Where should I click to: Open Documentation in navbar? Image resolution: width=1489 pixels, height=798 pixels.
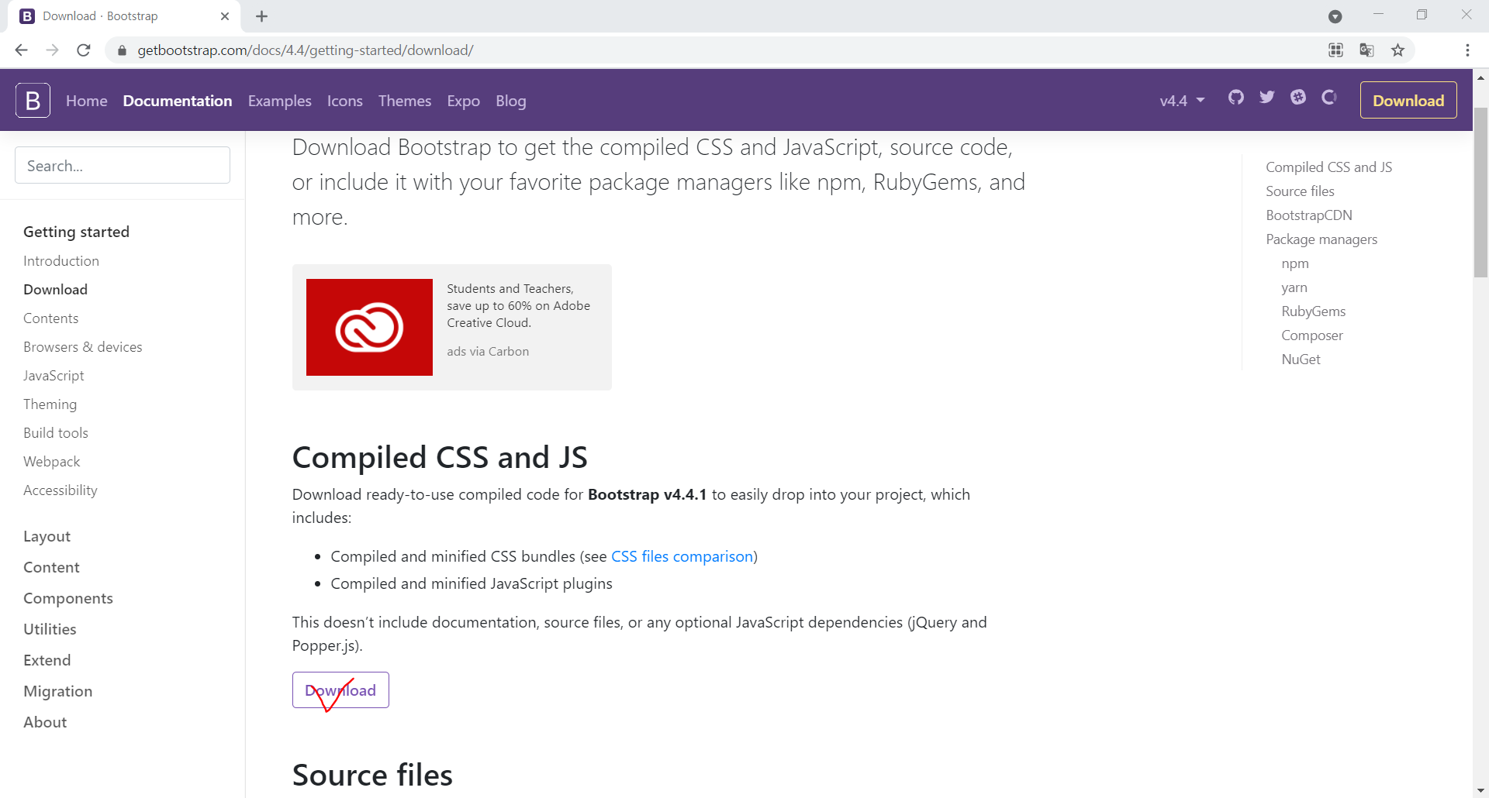coord(178,101)
